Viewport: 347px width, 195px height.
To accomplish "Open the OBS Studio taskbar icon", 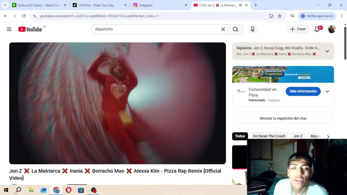I will pos(94,190).
